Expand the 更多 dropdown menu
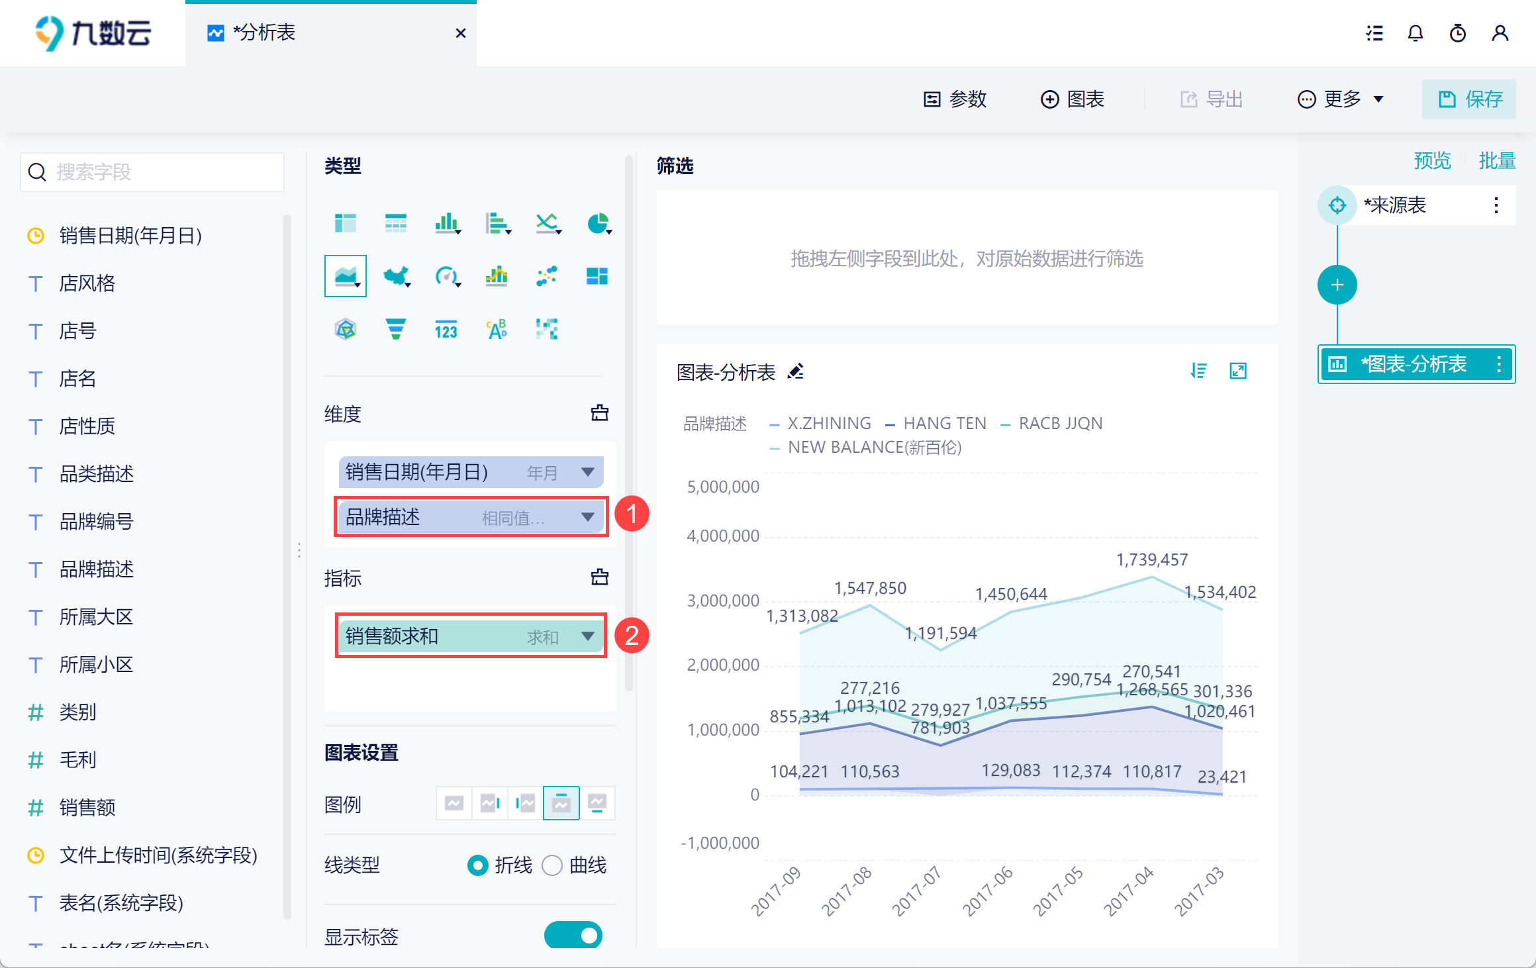This screenshot has width=1536, height=968. click(x=1341, y=99)
